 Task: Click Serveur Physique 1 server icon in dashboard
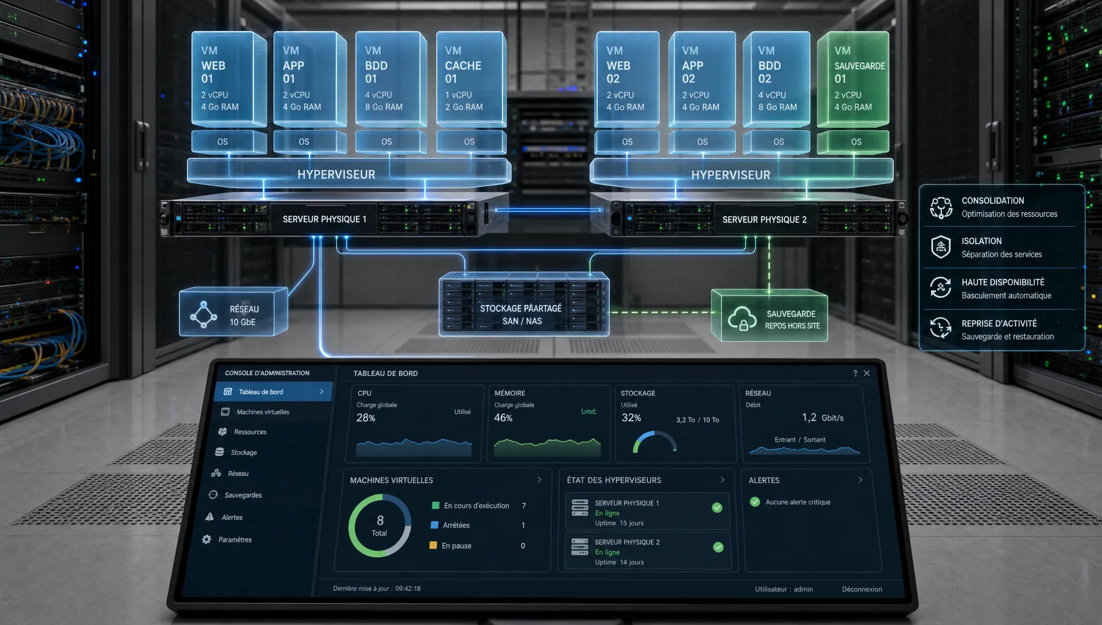coord(580,508)
